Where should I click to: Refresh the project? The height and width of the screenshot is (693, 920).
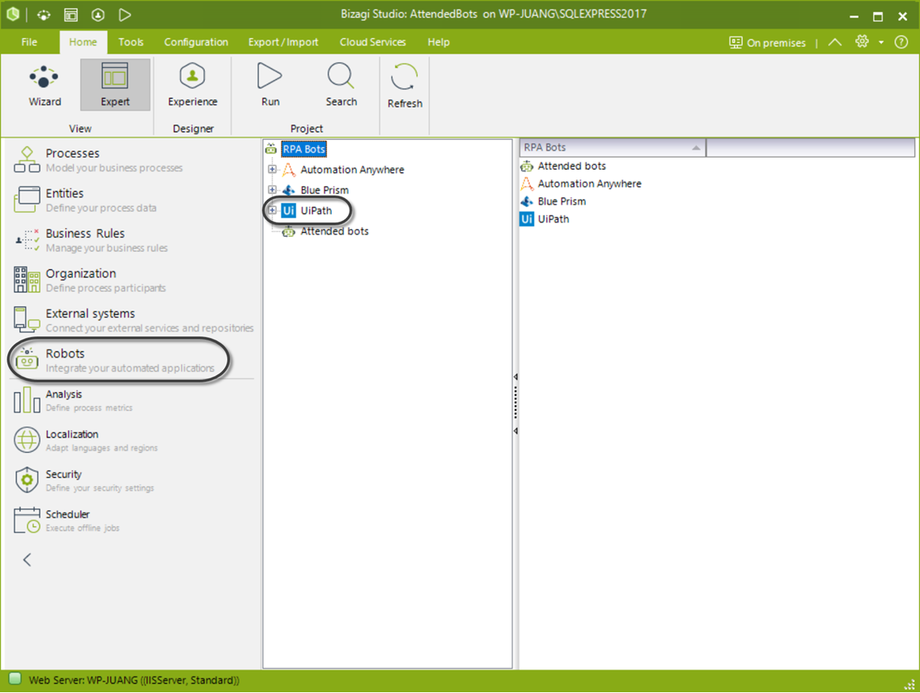(405, 86)
